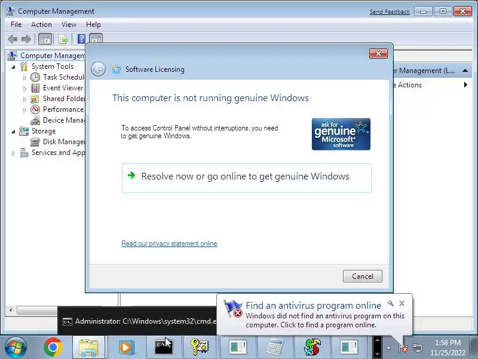Open the View menu
The height and width of the screenshot is (359, 478).
69,25
